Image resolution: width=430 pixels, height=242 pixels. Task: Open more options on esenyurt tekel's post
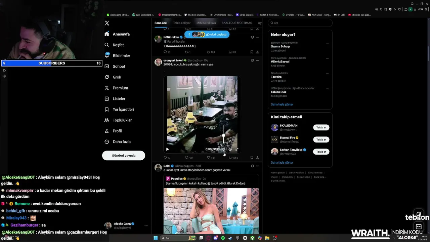click(258, 61)
